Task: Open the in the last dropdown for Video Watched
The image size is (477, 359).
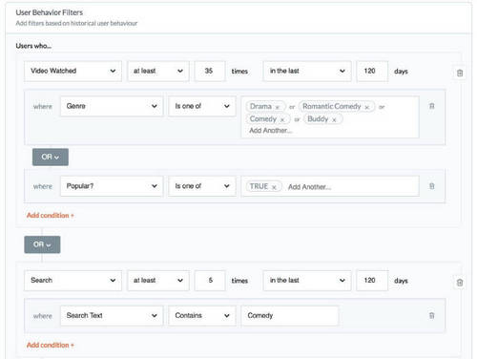Action: 307,71
